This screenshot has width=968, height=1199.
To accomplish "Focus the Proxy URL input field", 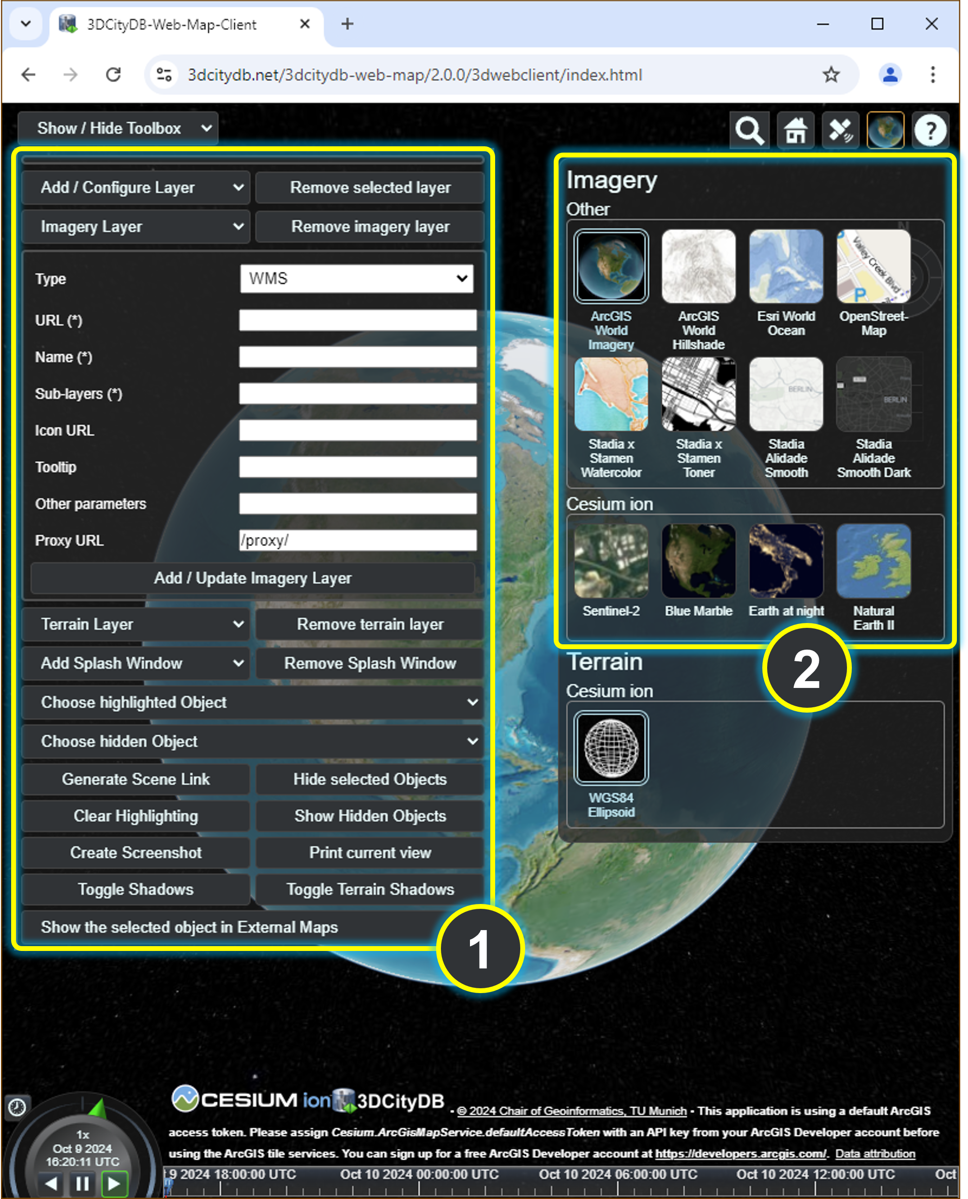I will click(x=358, y=541).
